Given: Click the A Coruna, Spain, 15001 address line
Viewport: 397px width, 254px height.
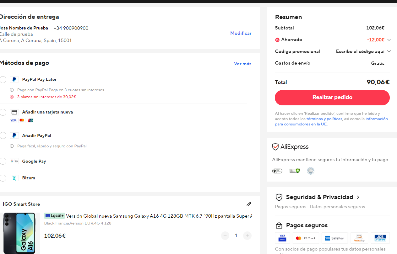Looking at the screenshot, I should [36, 40].
